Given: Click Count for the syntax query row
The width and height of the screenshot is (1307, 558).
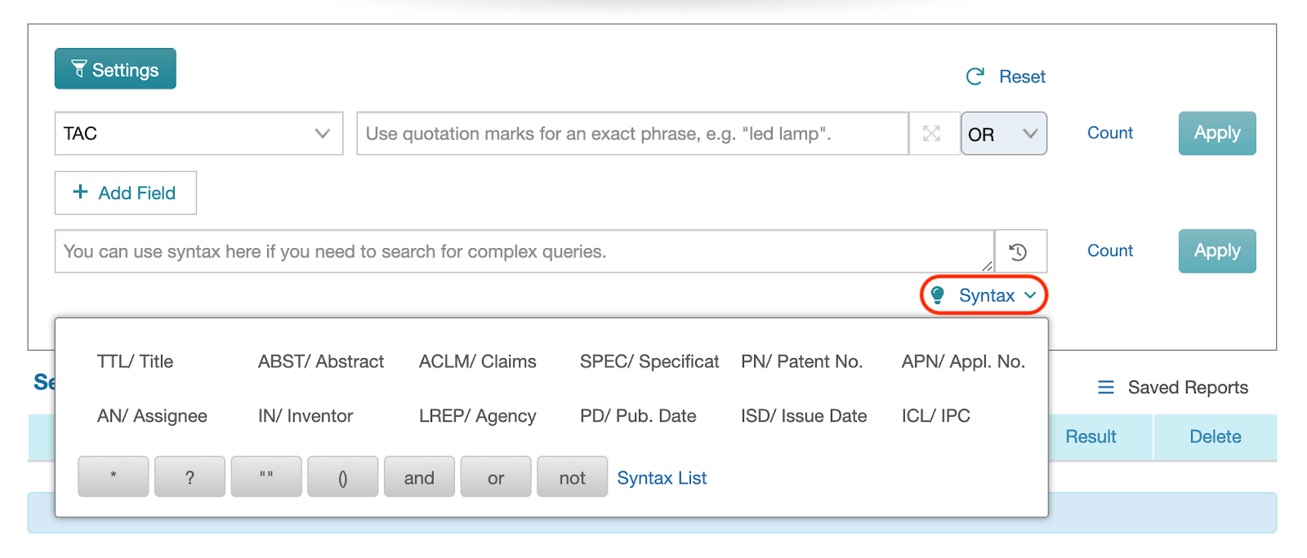Looking at the screenshot, I should (1110, 251).
